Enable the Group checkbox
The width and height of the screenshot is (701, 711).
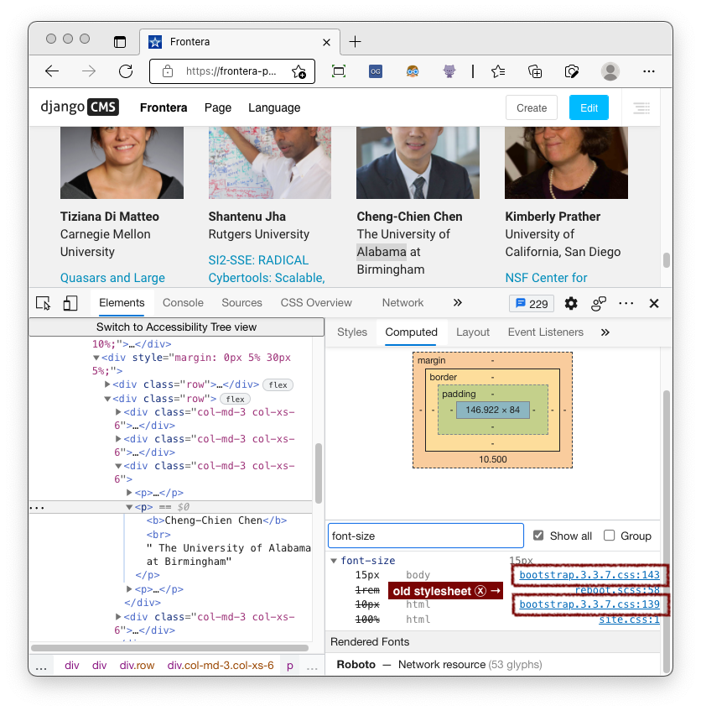[609, 536]
